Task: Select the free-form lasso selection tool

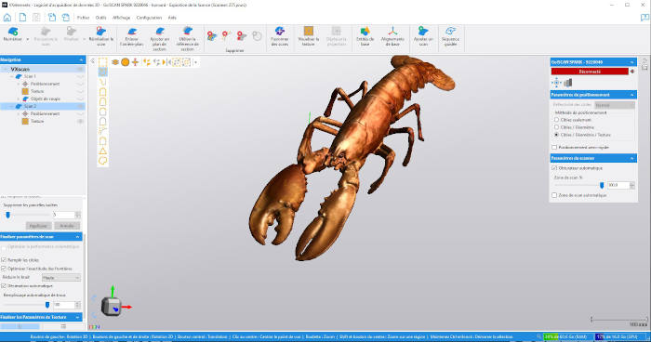Action: pyautogui.click(x=102, y=161)
